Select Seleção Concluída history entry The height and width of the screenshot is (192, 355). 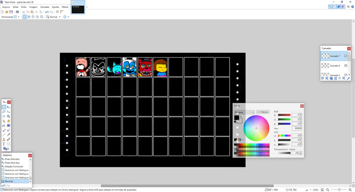(15, 166)
